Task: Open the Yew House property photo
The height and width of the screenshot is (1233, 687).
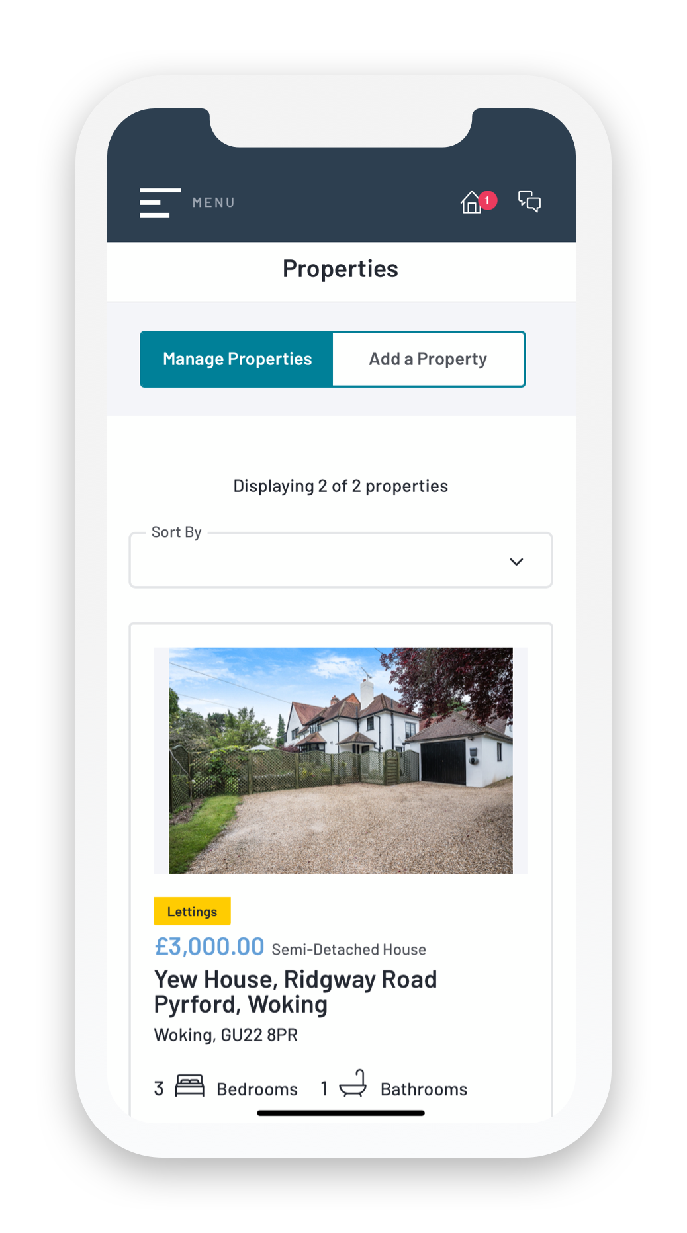Action: (341, 761)
